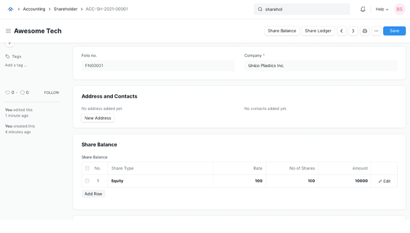Select all rows checkbox in Share Balance header
Image resolution: width=410 pixels, height=233 pixels.
(87, 168)
